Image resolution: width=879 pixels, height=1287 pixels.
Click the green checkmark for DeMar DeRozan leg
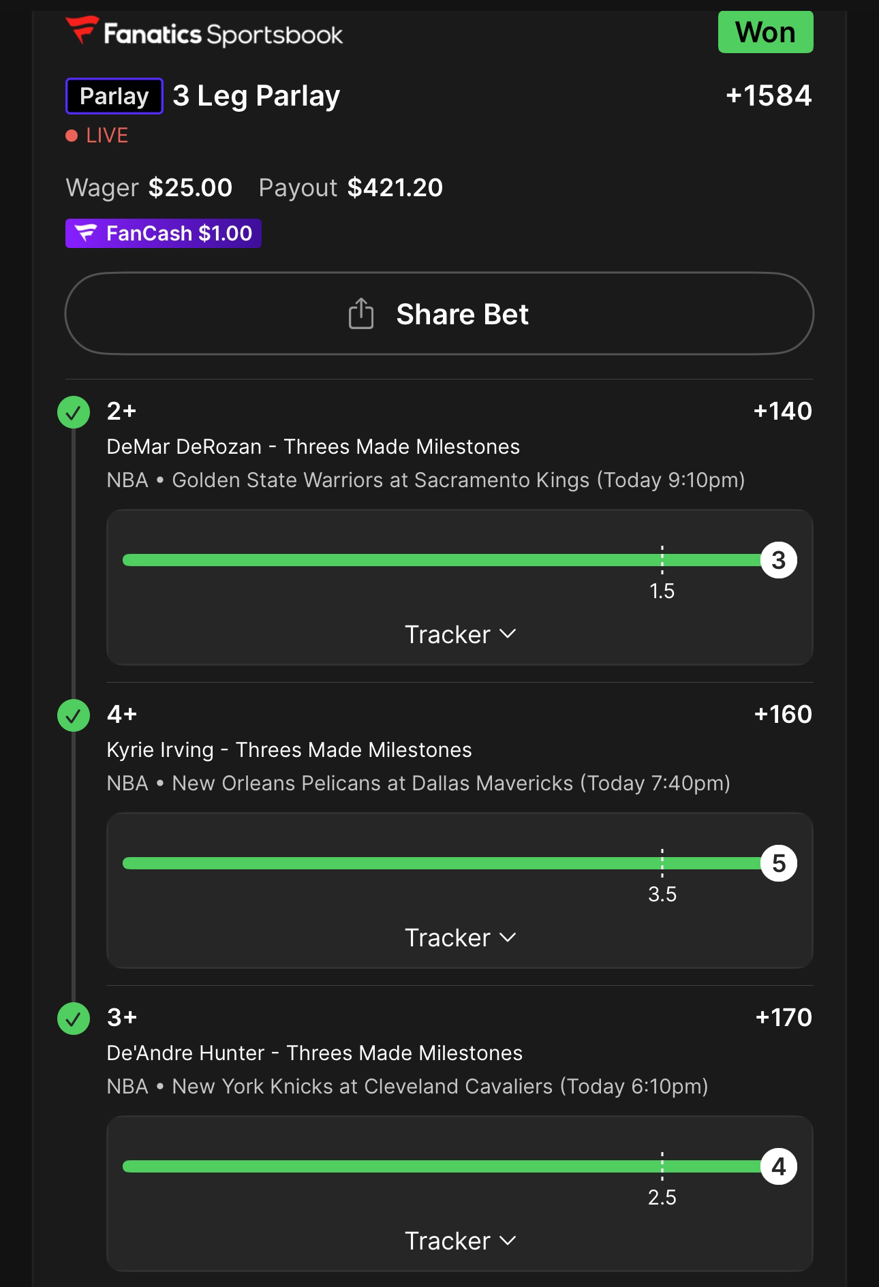tap(74, 412)
